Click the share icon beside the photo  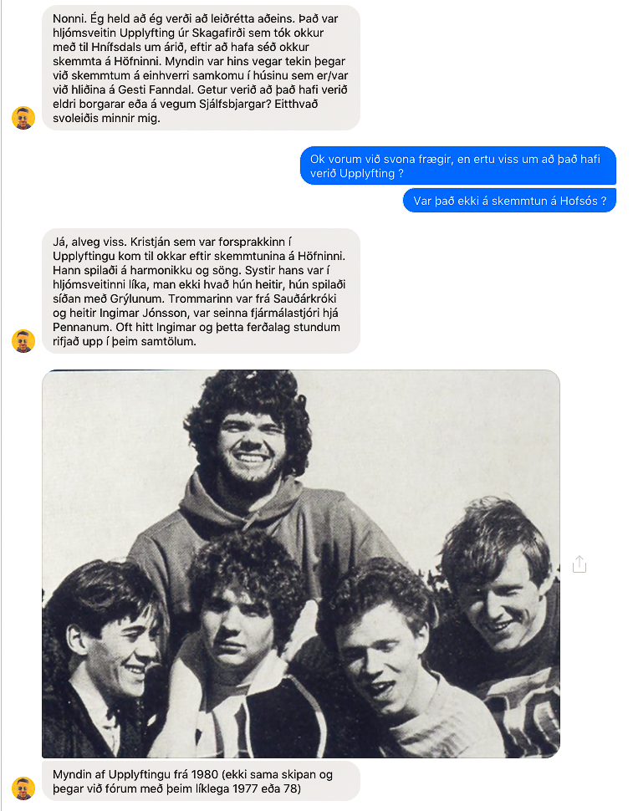coord(579,564)
